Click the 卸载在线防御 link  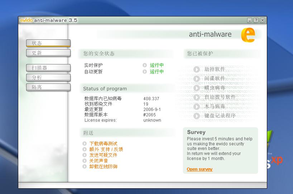(x=103, y=166)
